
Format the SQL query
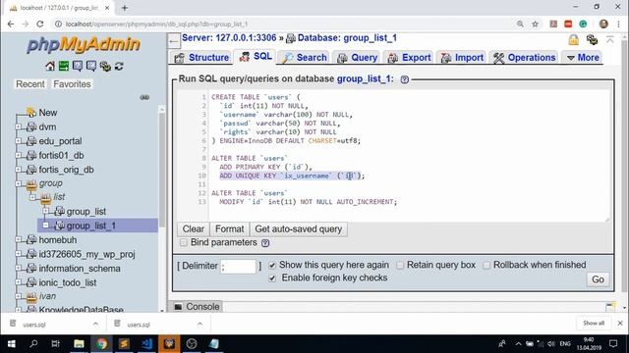click(229, 229)
